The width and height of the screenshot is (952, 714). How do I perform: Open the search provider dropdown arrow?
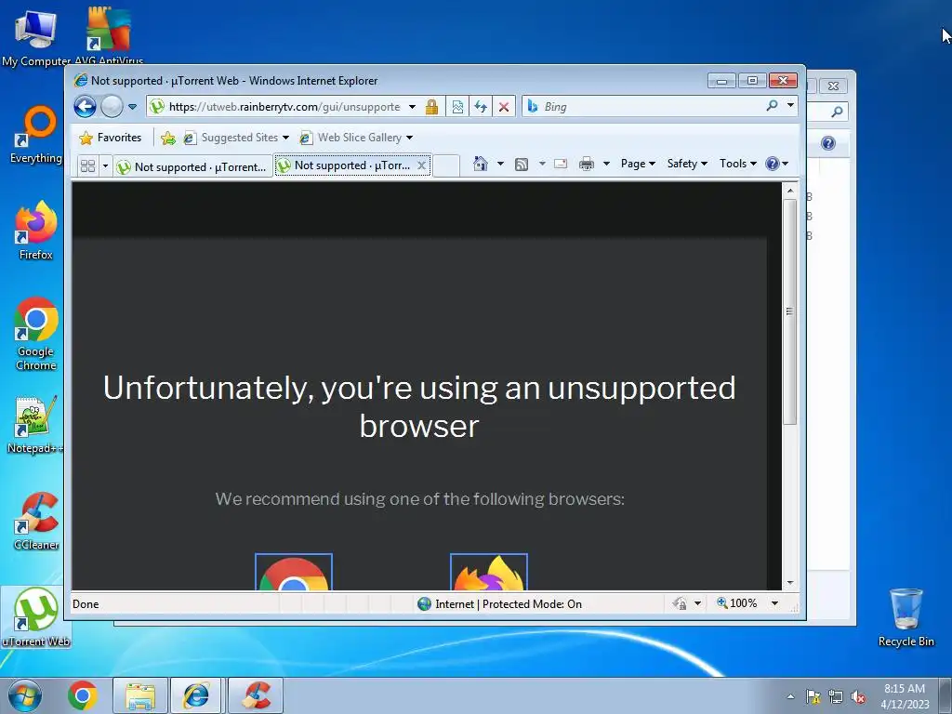790,106
